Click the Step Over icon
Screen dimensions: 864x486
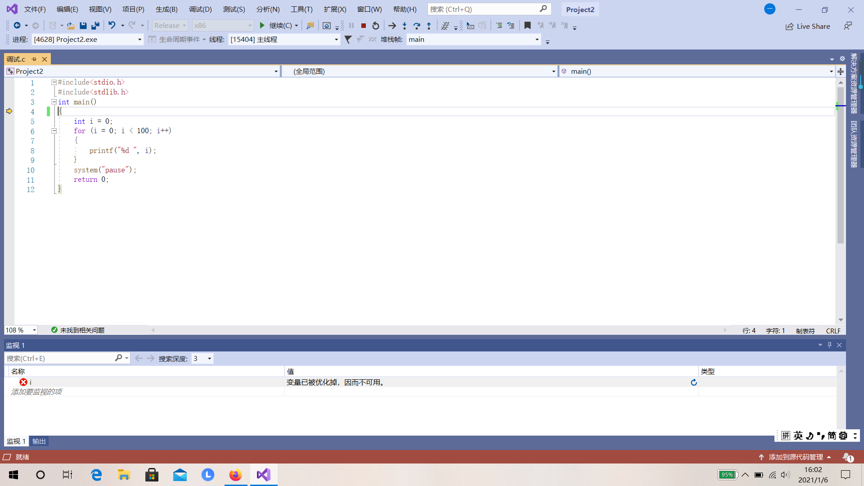[x=417, y=26]
